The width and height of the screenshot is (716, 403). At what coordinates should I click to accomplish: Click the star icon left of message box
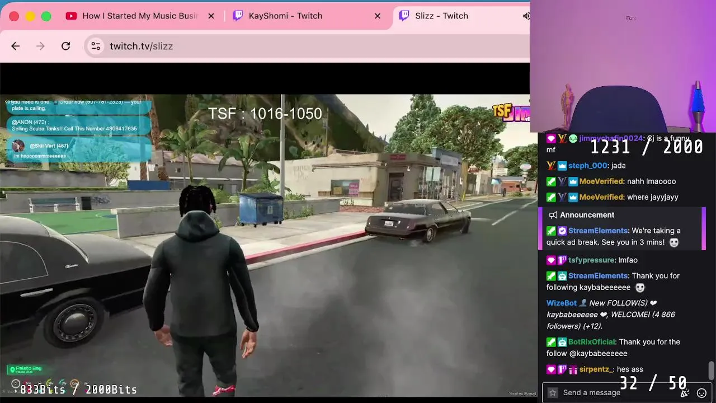pos(553,392)
